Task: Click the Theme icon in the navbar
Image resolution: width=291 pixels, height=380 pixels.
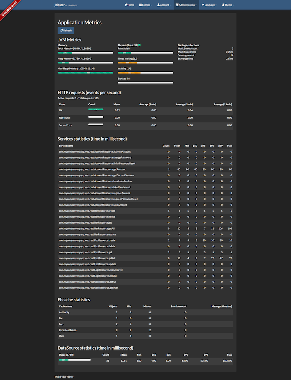Action: point(222,5)
